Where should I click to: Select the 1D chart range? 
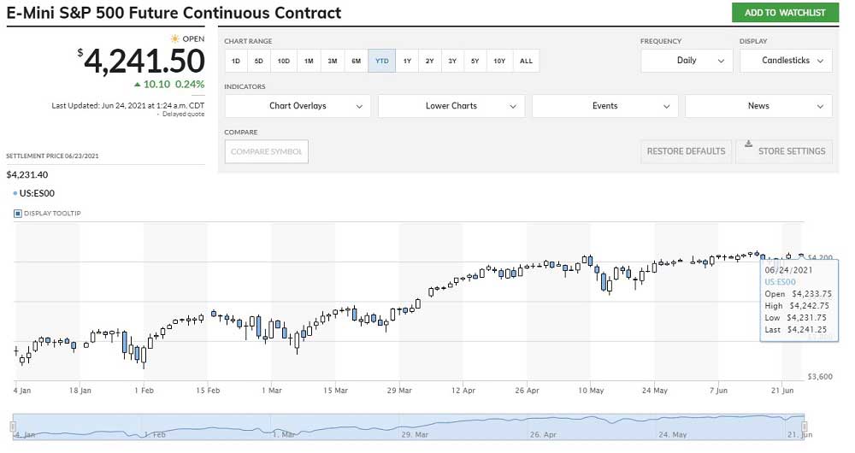point(236,61)
